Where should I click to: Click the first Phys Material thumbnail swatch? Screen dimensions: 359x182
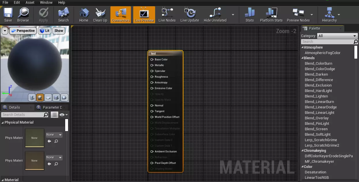click(x=34, y=138)
